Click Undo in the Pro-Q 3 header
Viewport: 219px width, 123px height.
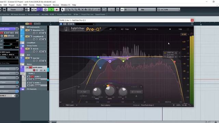point(111,29)
